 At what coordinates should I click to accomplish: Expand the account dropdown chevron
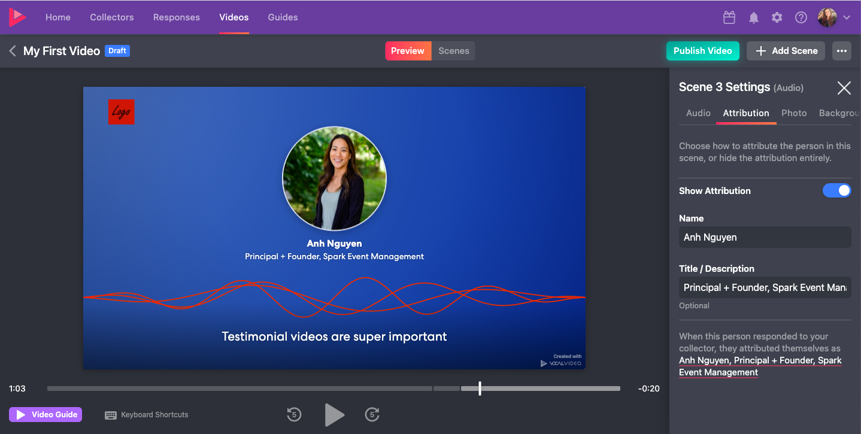pos(847,17)
